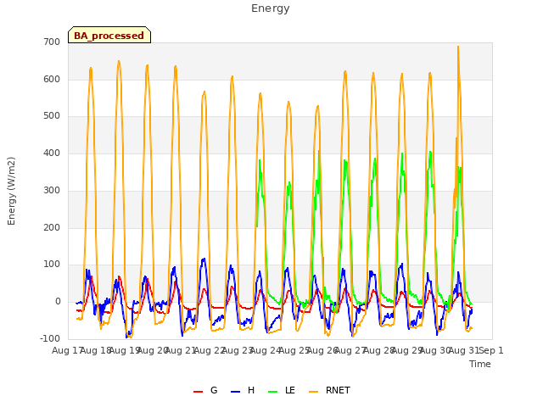Click the Aug 21 x-axis tick label

(x=181, y=350)
